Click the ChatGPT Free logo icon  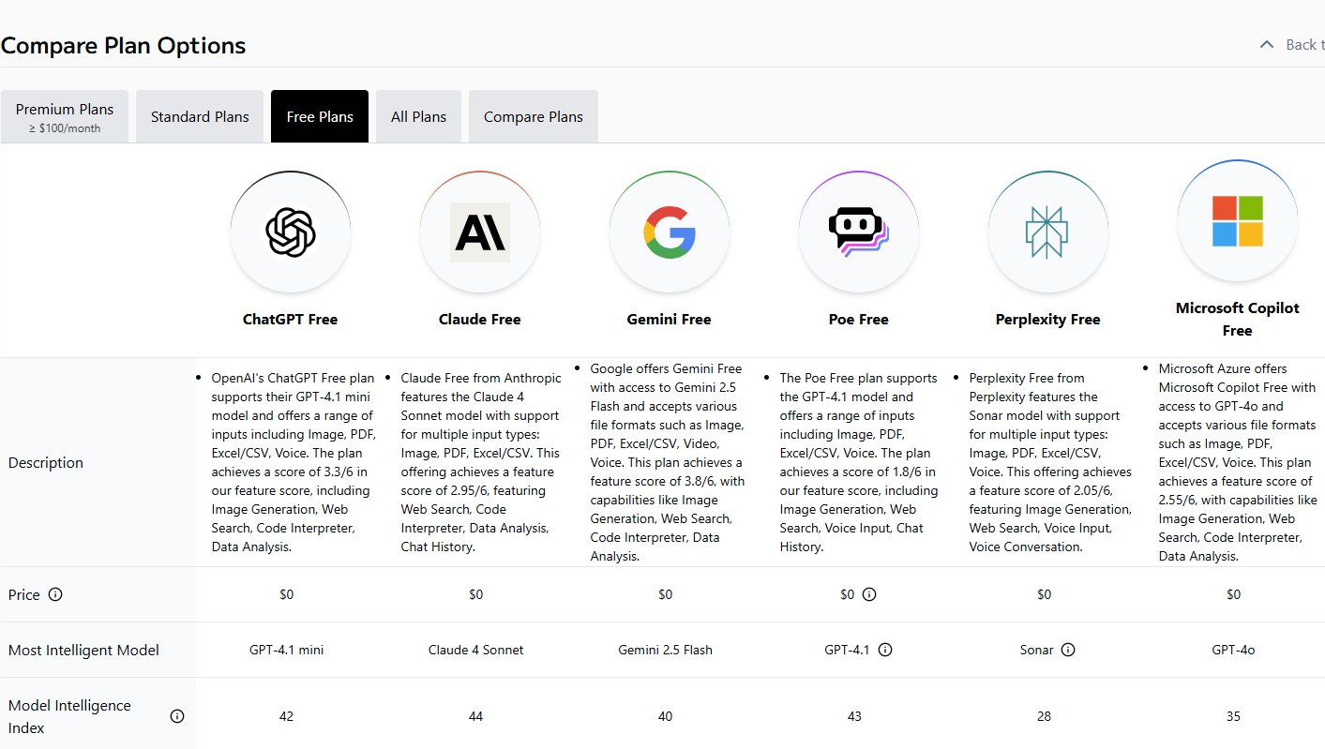[x=290, y=232]
